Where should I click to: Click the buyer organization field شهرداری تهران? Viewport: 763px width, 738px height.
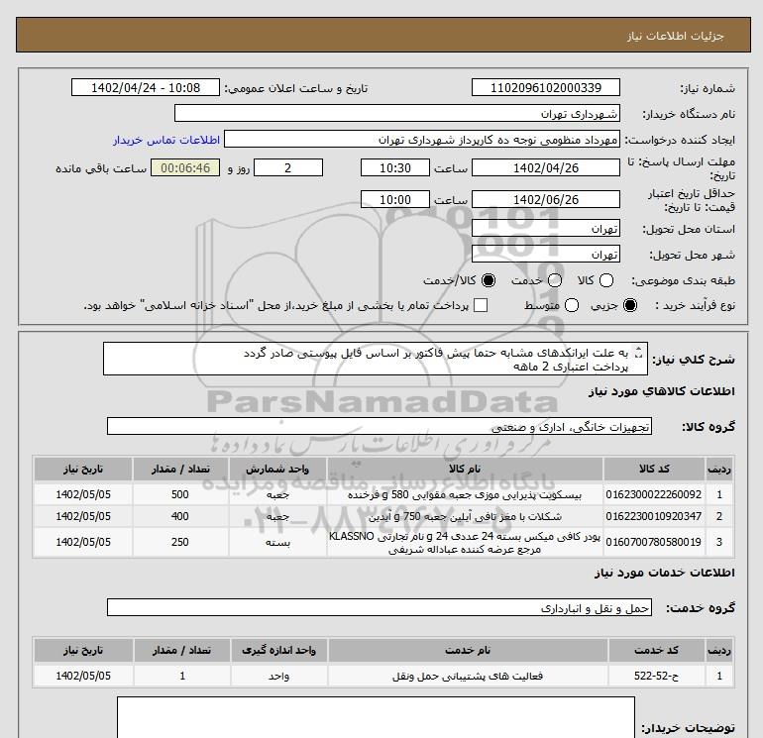397,113
